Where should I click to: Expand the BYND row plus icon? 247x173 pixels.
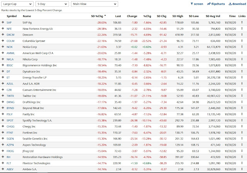pyautogui.click(x=3, y=108)
